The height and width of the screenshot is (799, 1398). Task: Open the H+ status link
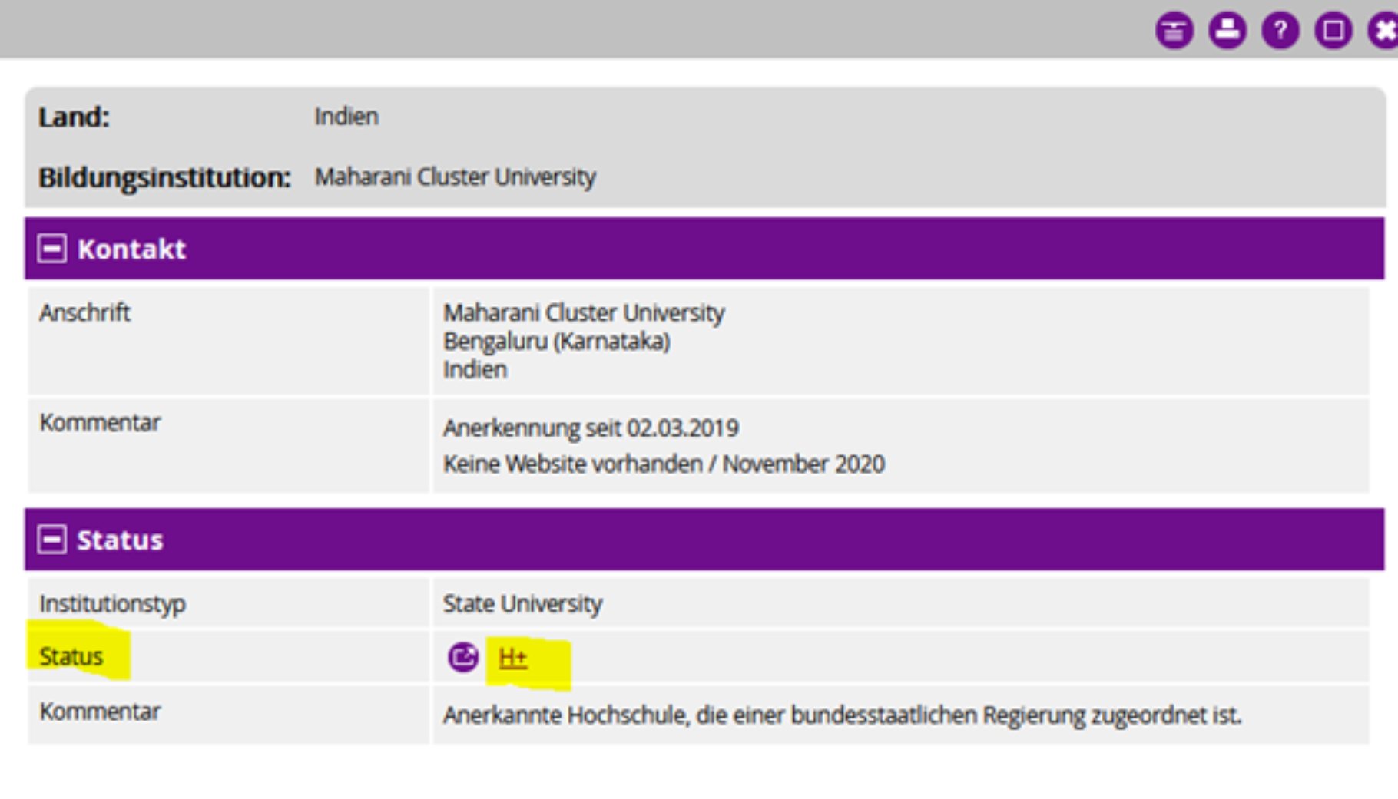(x=512, y=658)
